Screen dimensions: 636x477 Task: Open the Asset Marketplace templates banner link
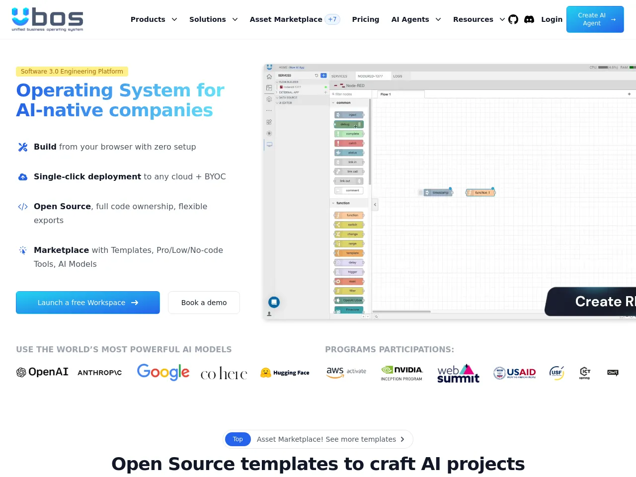(318, 439)
